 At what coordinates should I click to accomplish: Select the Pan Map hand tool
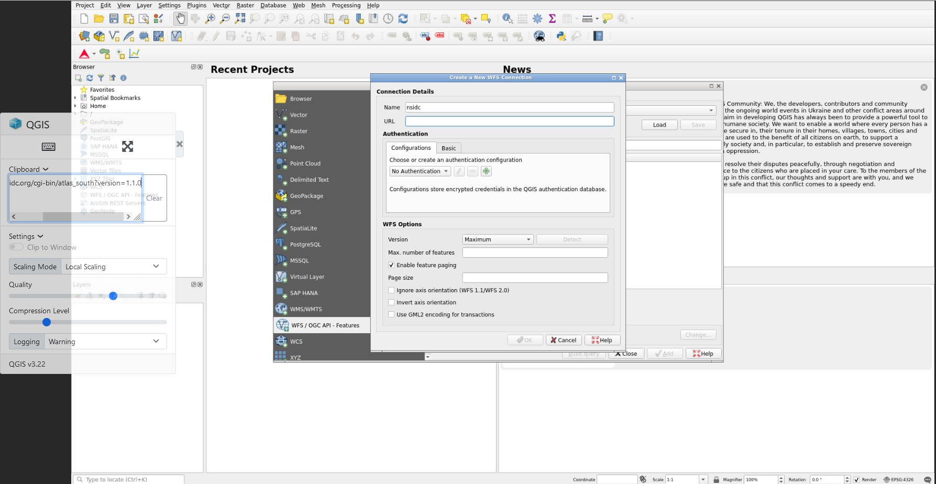180,19
